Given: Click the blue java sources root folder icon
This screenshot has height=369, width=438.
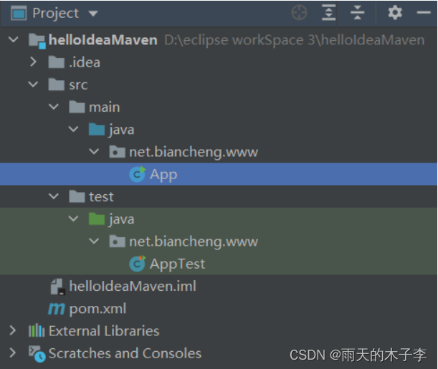Looking at the screenshot, I should pyautogui.click(x=97, y=129).
